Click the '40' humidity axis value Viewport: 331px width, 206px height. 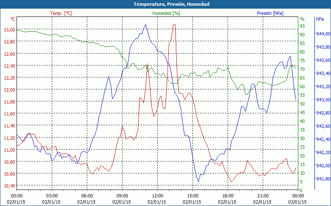pos(302,121)
